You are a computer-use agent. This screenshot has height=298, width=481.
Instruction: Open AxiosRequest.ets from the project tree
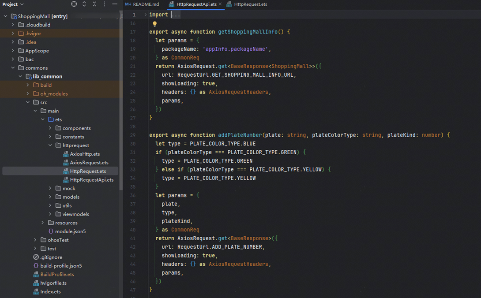point(89,163)
